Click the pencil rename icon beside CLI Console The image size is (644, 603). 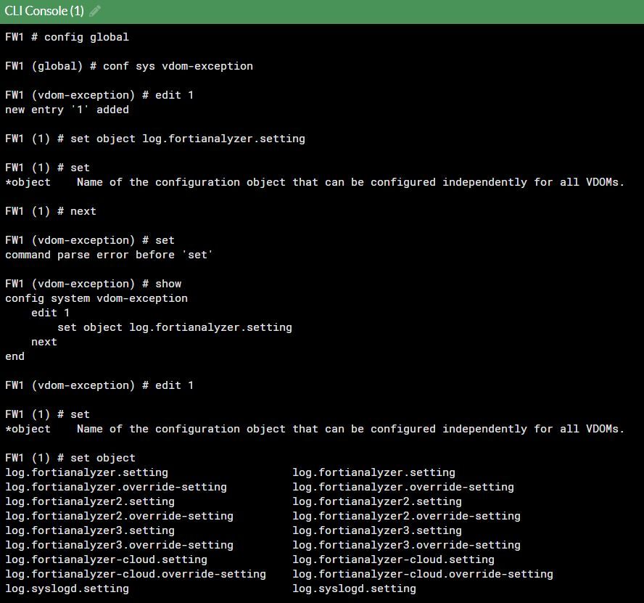[x=95, y=12]
